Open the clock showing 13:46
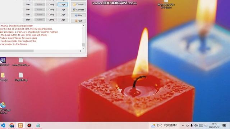Screen dimensions: 230x129 click(x=214, y=125)
